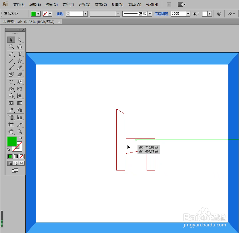239x233 pixels.
Task: Open graphic style 样式 dropdown
Action: pyautogui.click(x=210, y=14)
